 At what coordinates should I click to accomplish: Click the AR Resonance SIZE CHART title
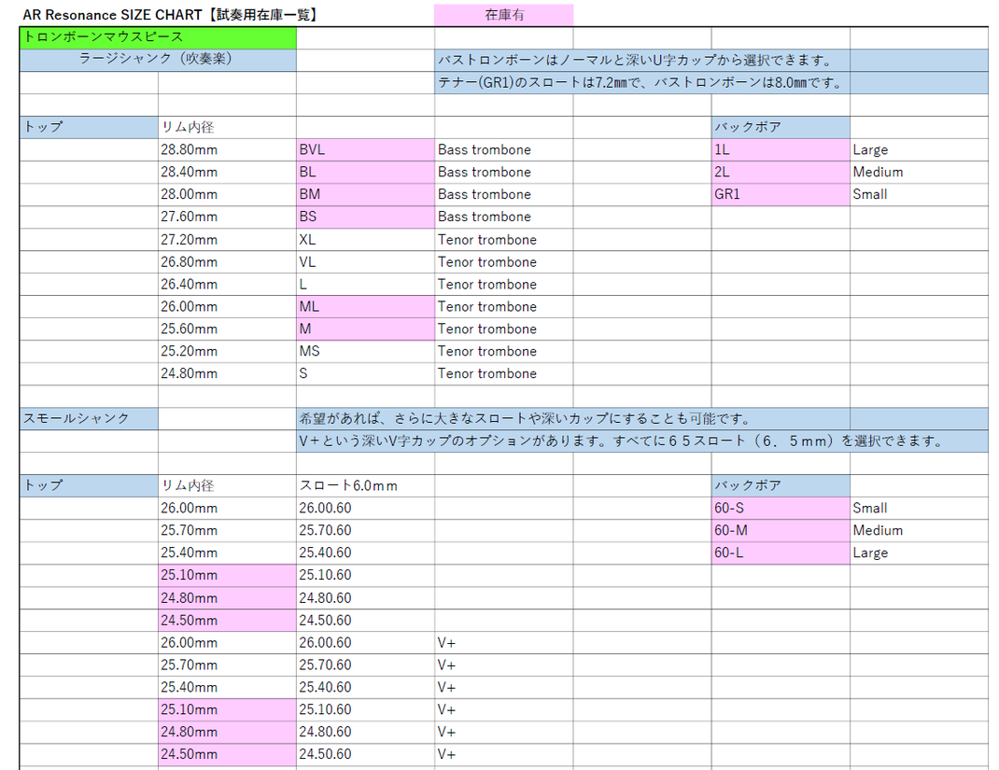tap(171, 14)
